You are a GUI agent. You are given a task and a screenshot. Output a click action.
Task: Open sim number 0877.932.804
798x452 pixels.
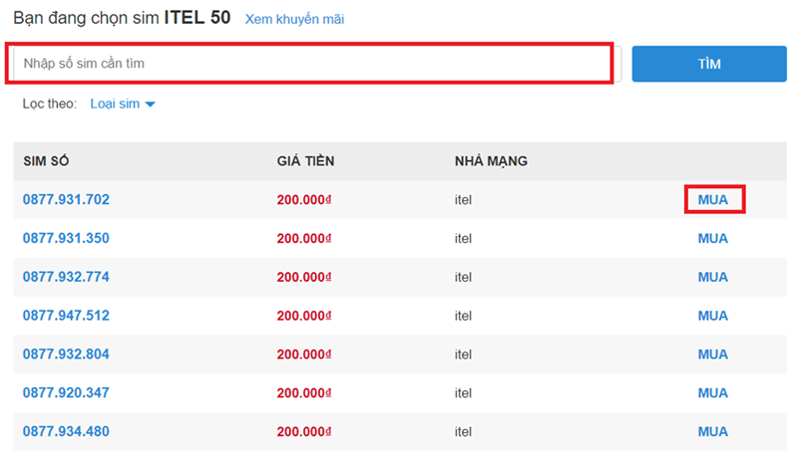pyautogui.click(x=66, y=354)
